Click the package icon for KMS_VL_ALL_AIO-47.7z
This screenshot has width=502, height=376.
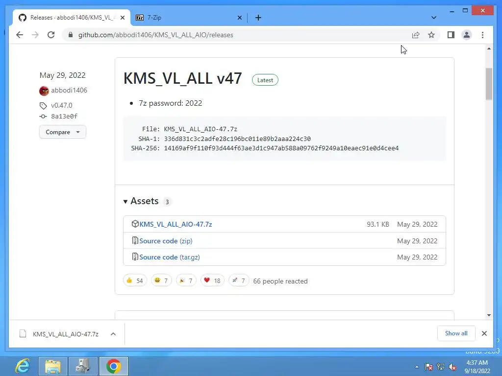coord(135,224)
